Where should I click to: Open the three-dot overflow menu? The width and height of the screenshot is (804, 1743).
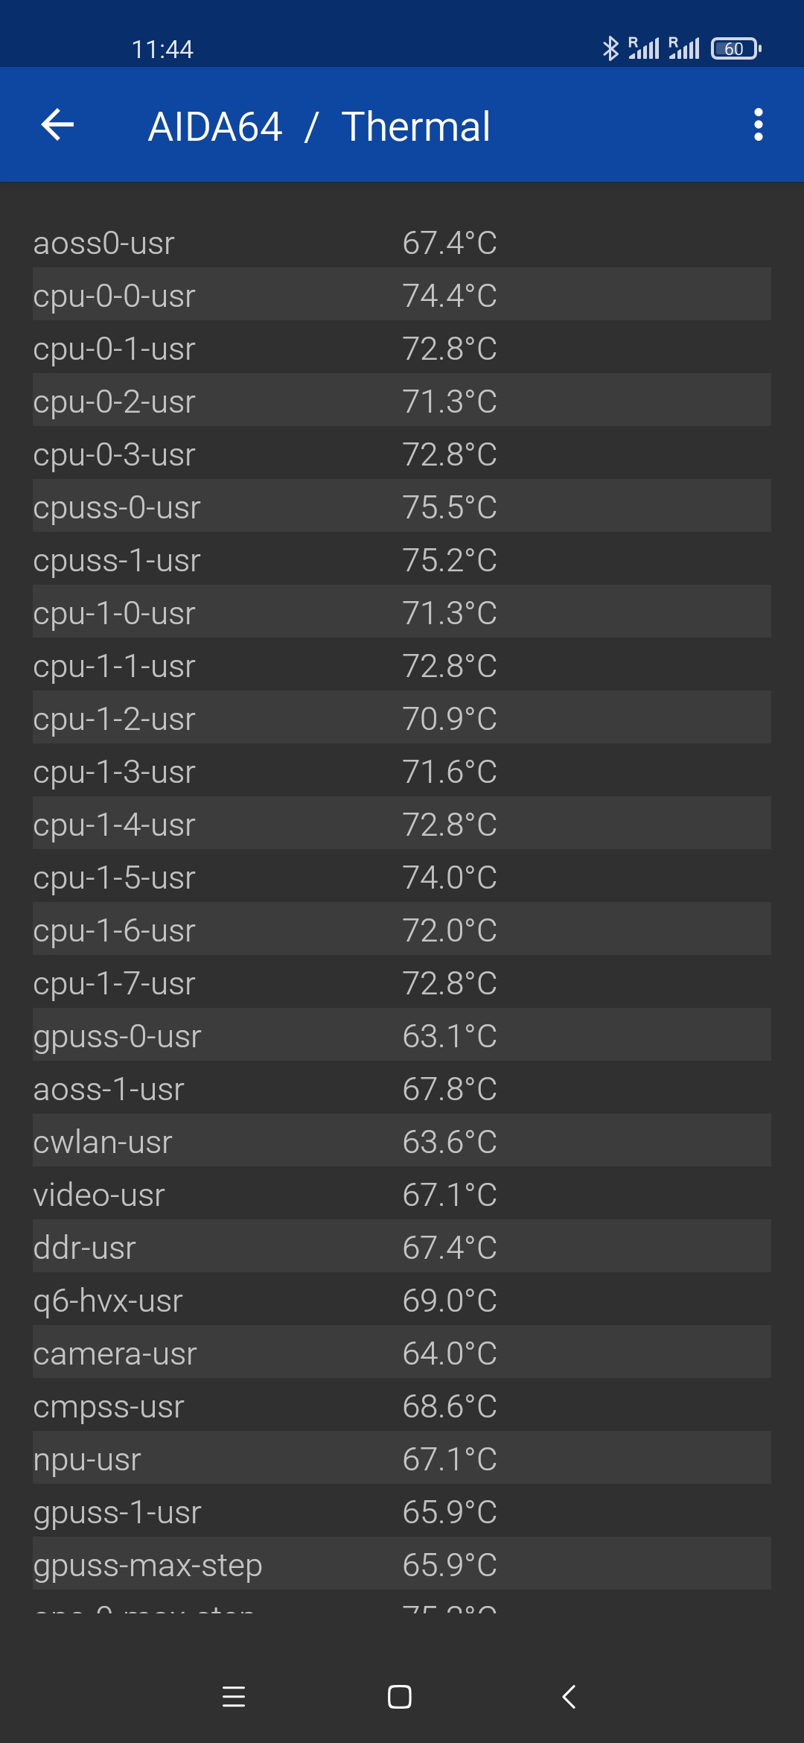(758, 124)
